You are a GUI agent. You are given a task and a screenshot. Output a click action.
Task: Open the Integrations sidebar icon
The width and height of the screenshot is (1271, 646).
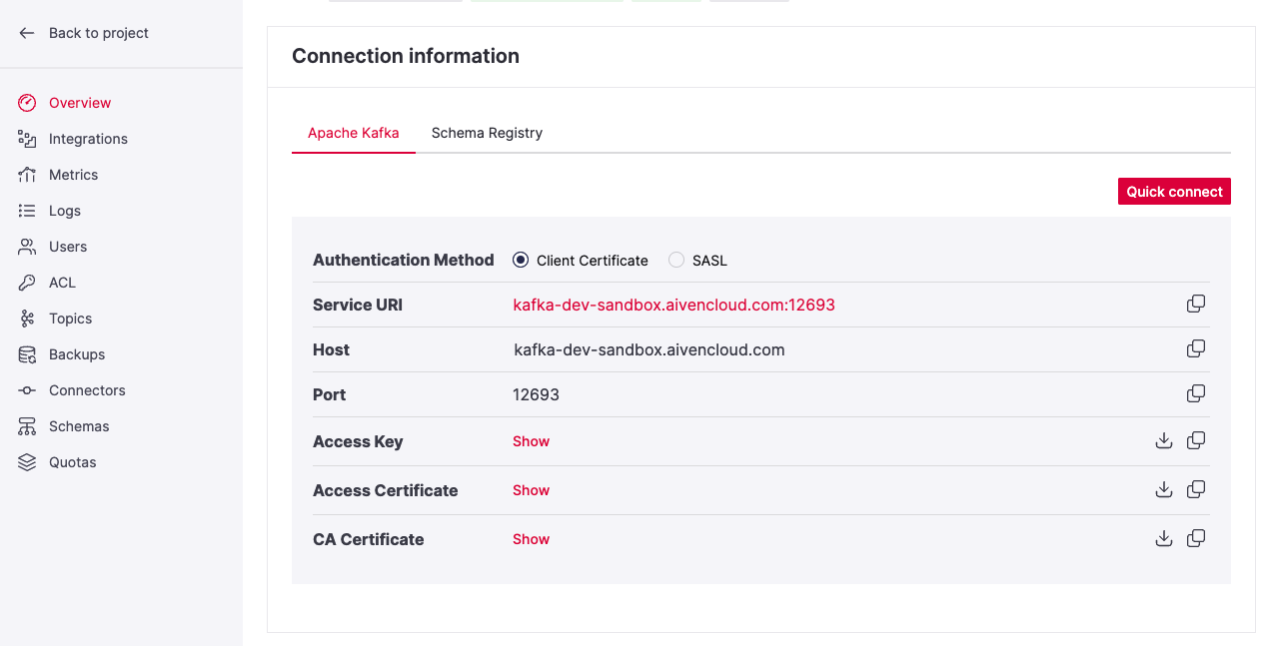(27, 138)
